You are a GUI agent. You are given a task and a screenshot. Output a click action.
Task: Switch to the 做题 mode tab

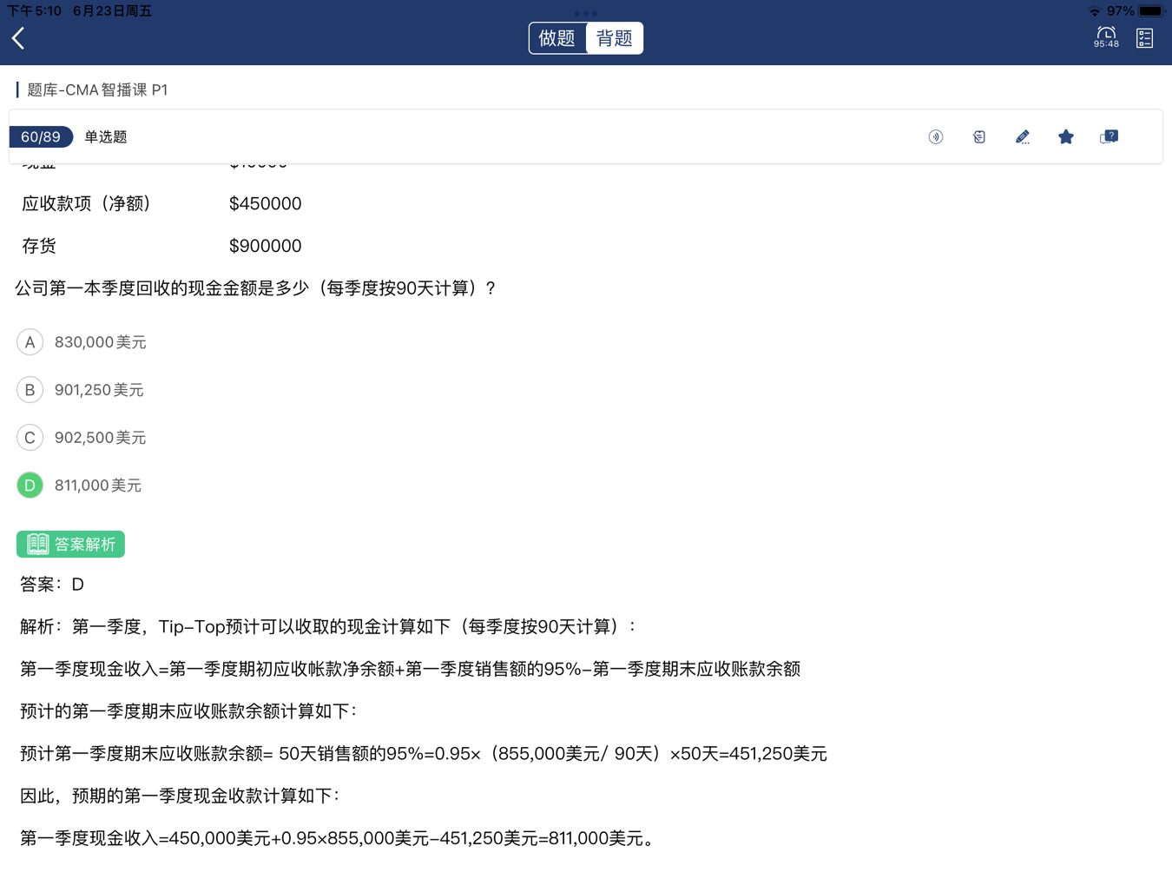point(557,38)
